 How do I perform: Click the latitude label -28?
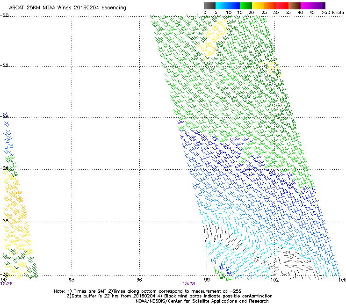coord(4,221)
